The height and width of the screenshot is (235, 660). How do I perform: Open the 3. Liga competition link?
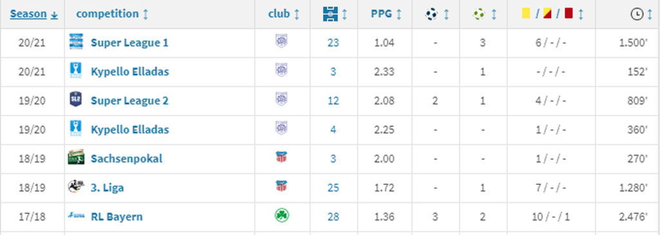pyautogui.click(x=108, y=187)
